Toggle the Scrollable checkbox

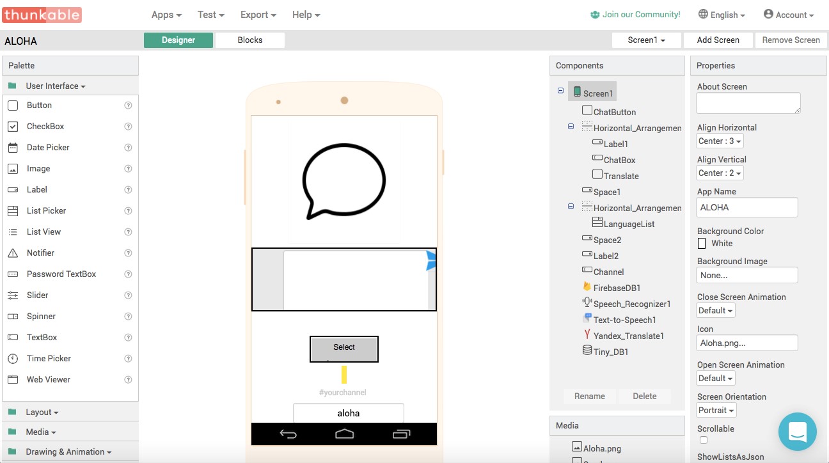[704, 440]
